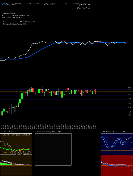Screen dimensions: 133x176
Task: Click the 'Avg Vol: 0 M' label
Action: click(83, 5)
